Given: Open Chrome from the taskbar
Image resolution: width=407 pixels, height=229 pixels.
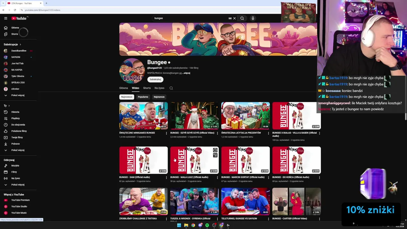Looking at the screenshot, I should pyautogui.click(x=193, y=225).
